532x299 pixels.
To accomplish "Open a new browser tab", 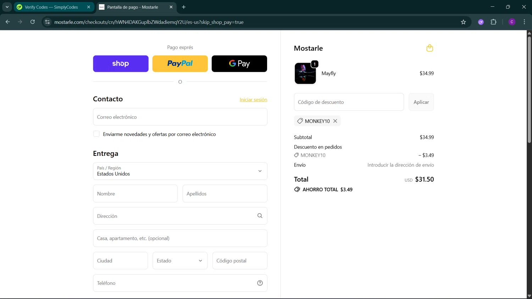I will coord(184,7).
